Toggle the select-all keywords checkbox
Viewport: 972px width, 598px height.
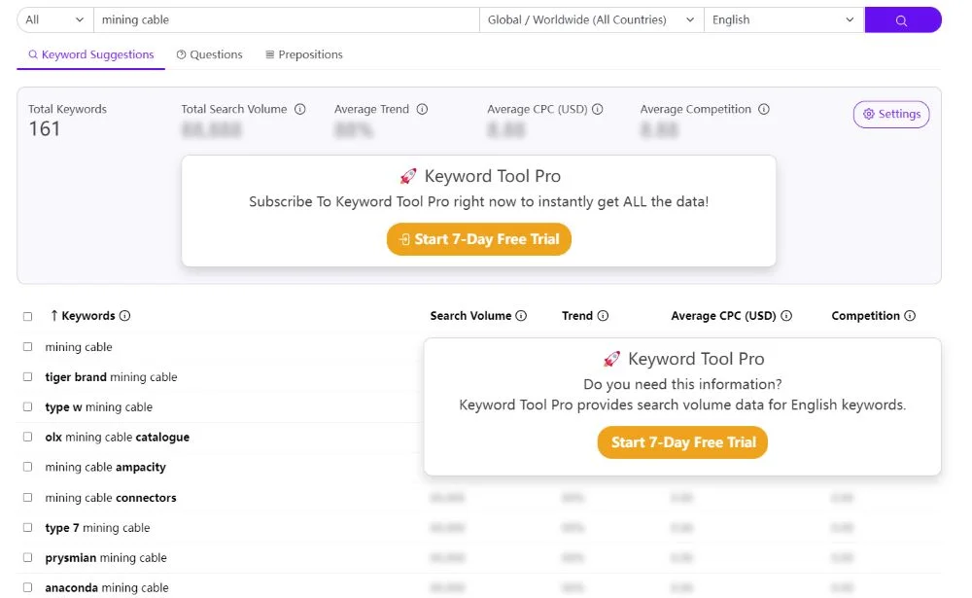coord(27,316)
